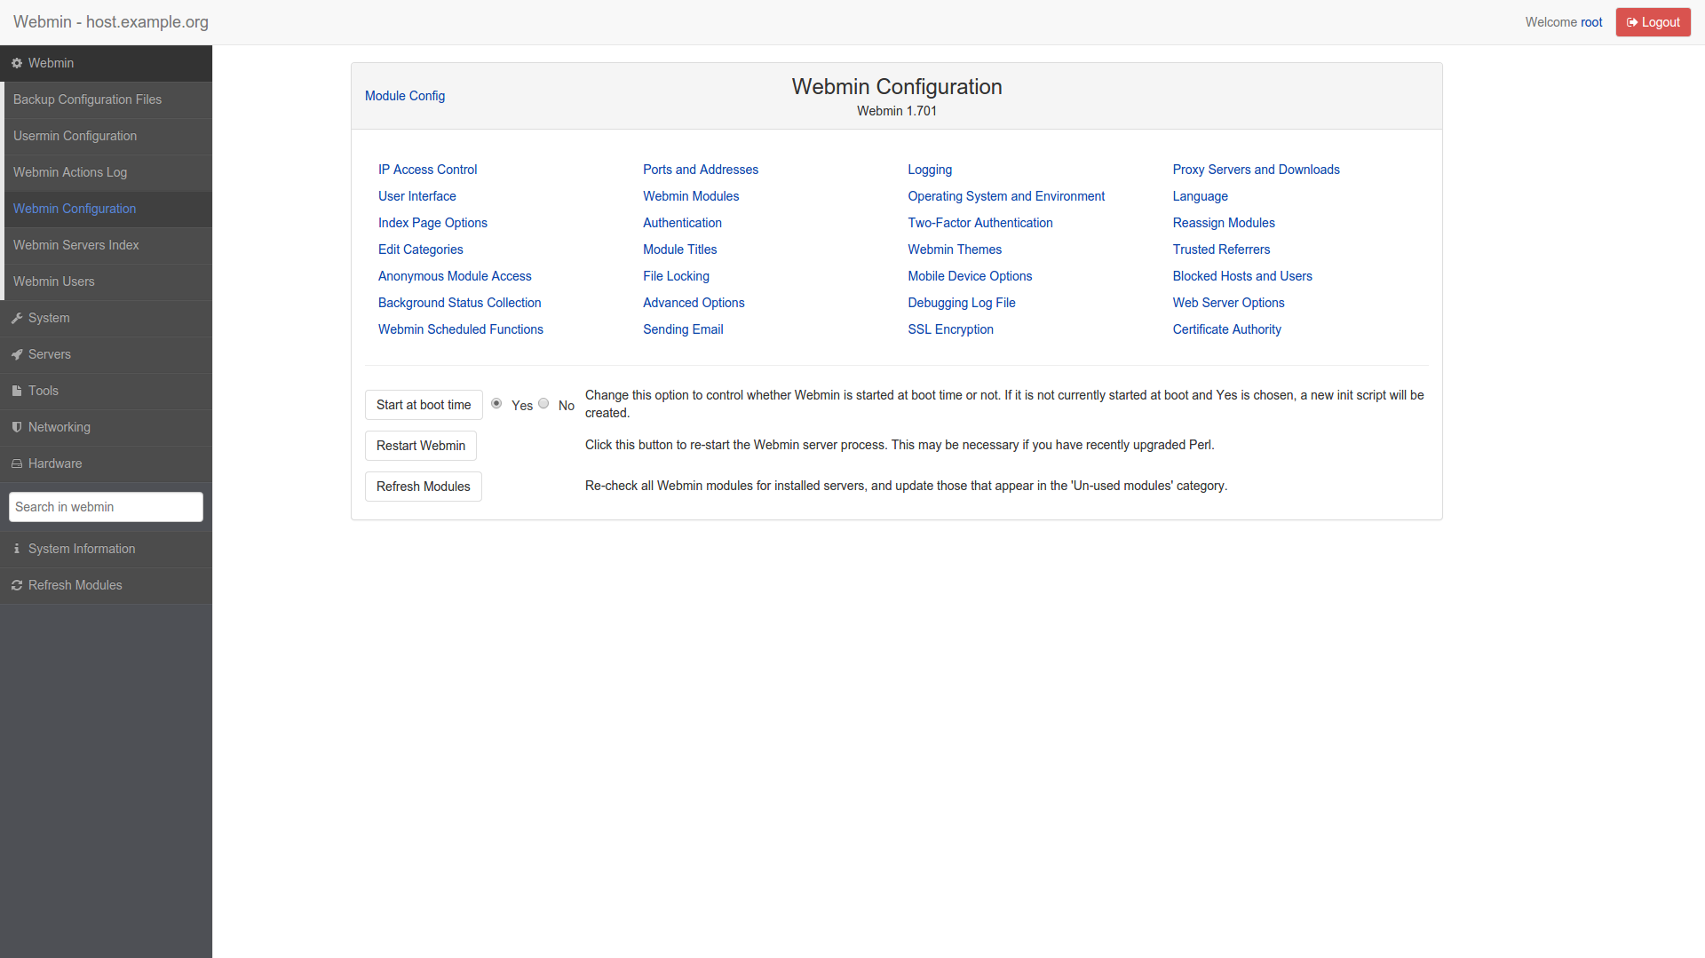Expand the Networking sidebar category

pyautogui.click(x=106, y=427)
